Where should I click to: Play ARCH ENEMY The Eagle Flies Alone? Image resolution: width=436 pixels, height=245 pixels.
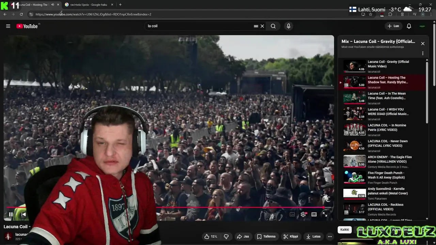[x=383, y=162]
